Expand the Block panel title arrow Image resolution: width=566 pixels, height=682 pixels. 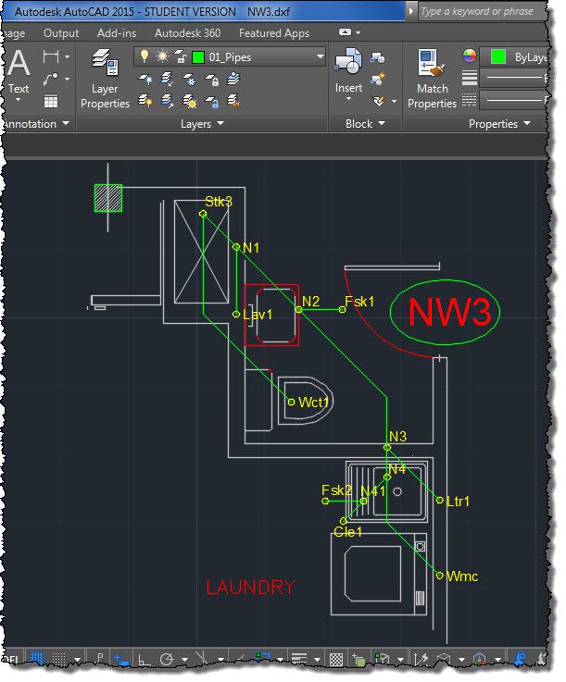(x=382, y=123)
